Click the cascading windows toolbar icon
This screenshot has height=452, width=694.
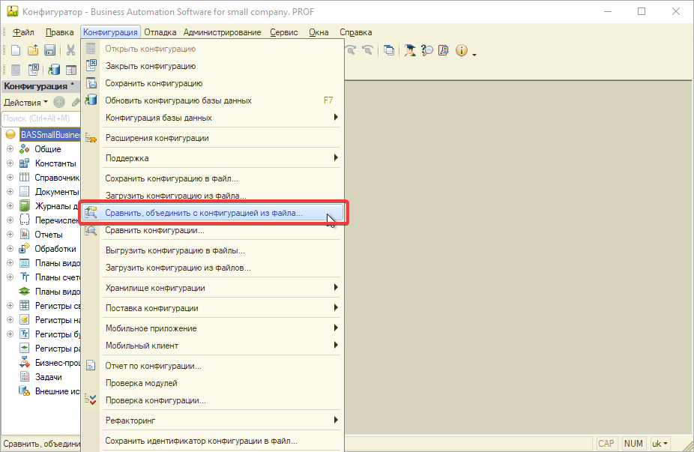tap(389, 50)
